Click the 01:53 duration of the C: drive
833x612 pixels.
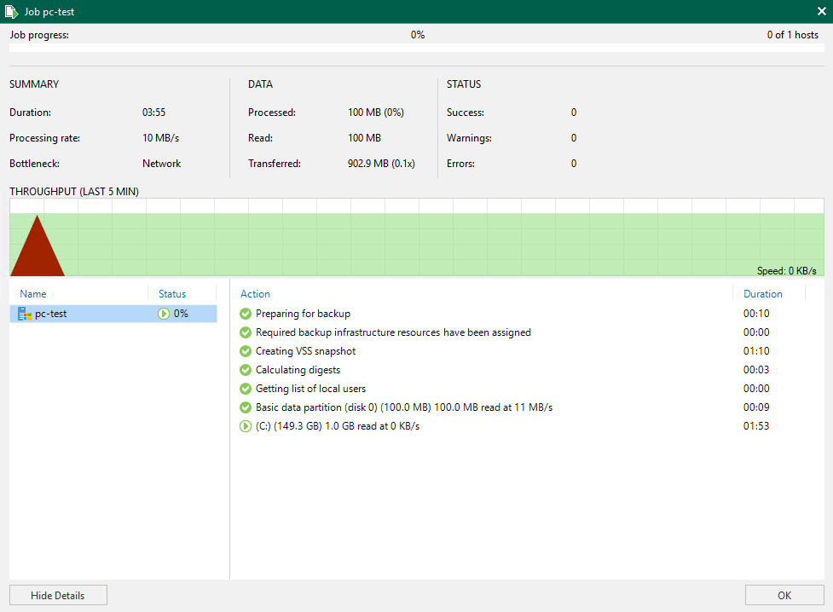pos(756,426)
